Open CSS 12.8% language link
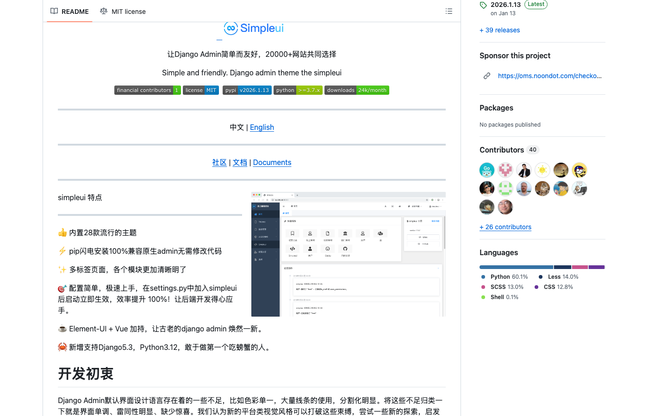This screenshot has height=416, width=648. [554, 287]
